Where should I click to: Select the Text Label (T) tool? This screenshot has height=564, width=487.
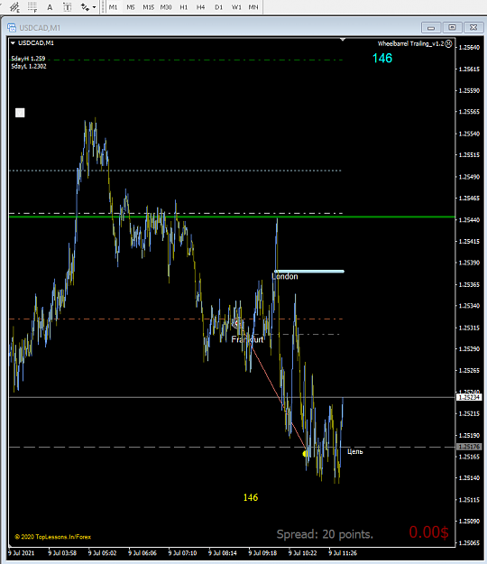pyautogui.click(x=68, y=7)
